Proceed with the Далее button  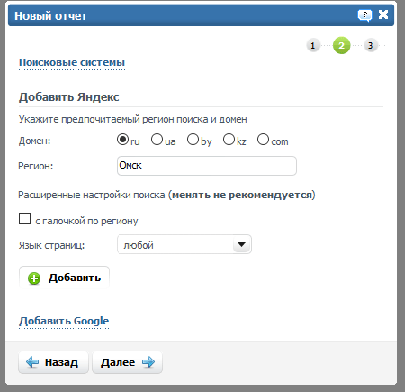[127, 362]
